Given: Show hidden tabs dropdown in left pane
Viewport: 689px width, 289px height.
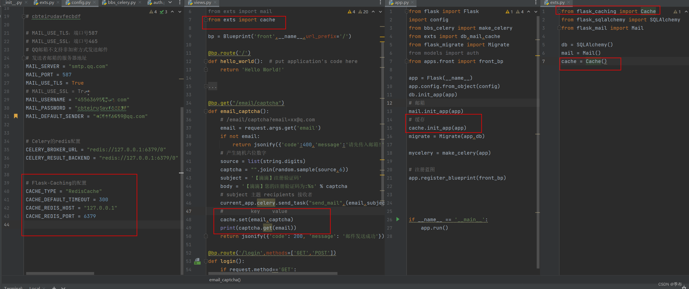Looking at the screenshot, I should click(x=170, y=2).
